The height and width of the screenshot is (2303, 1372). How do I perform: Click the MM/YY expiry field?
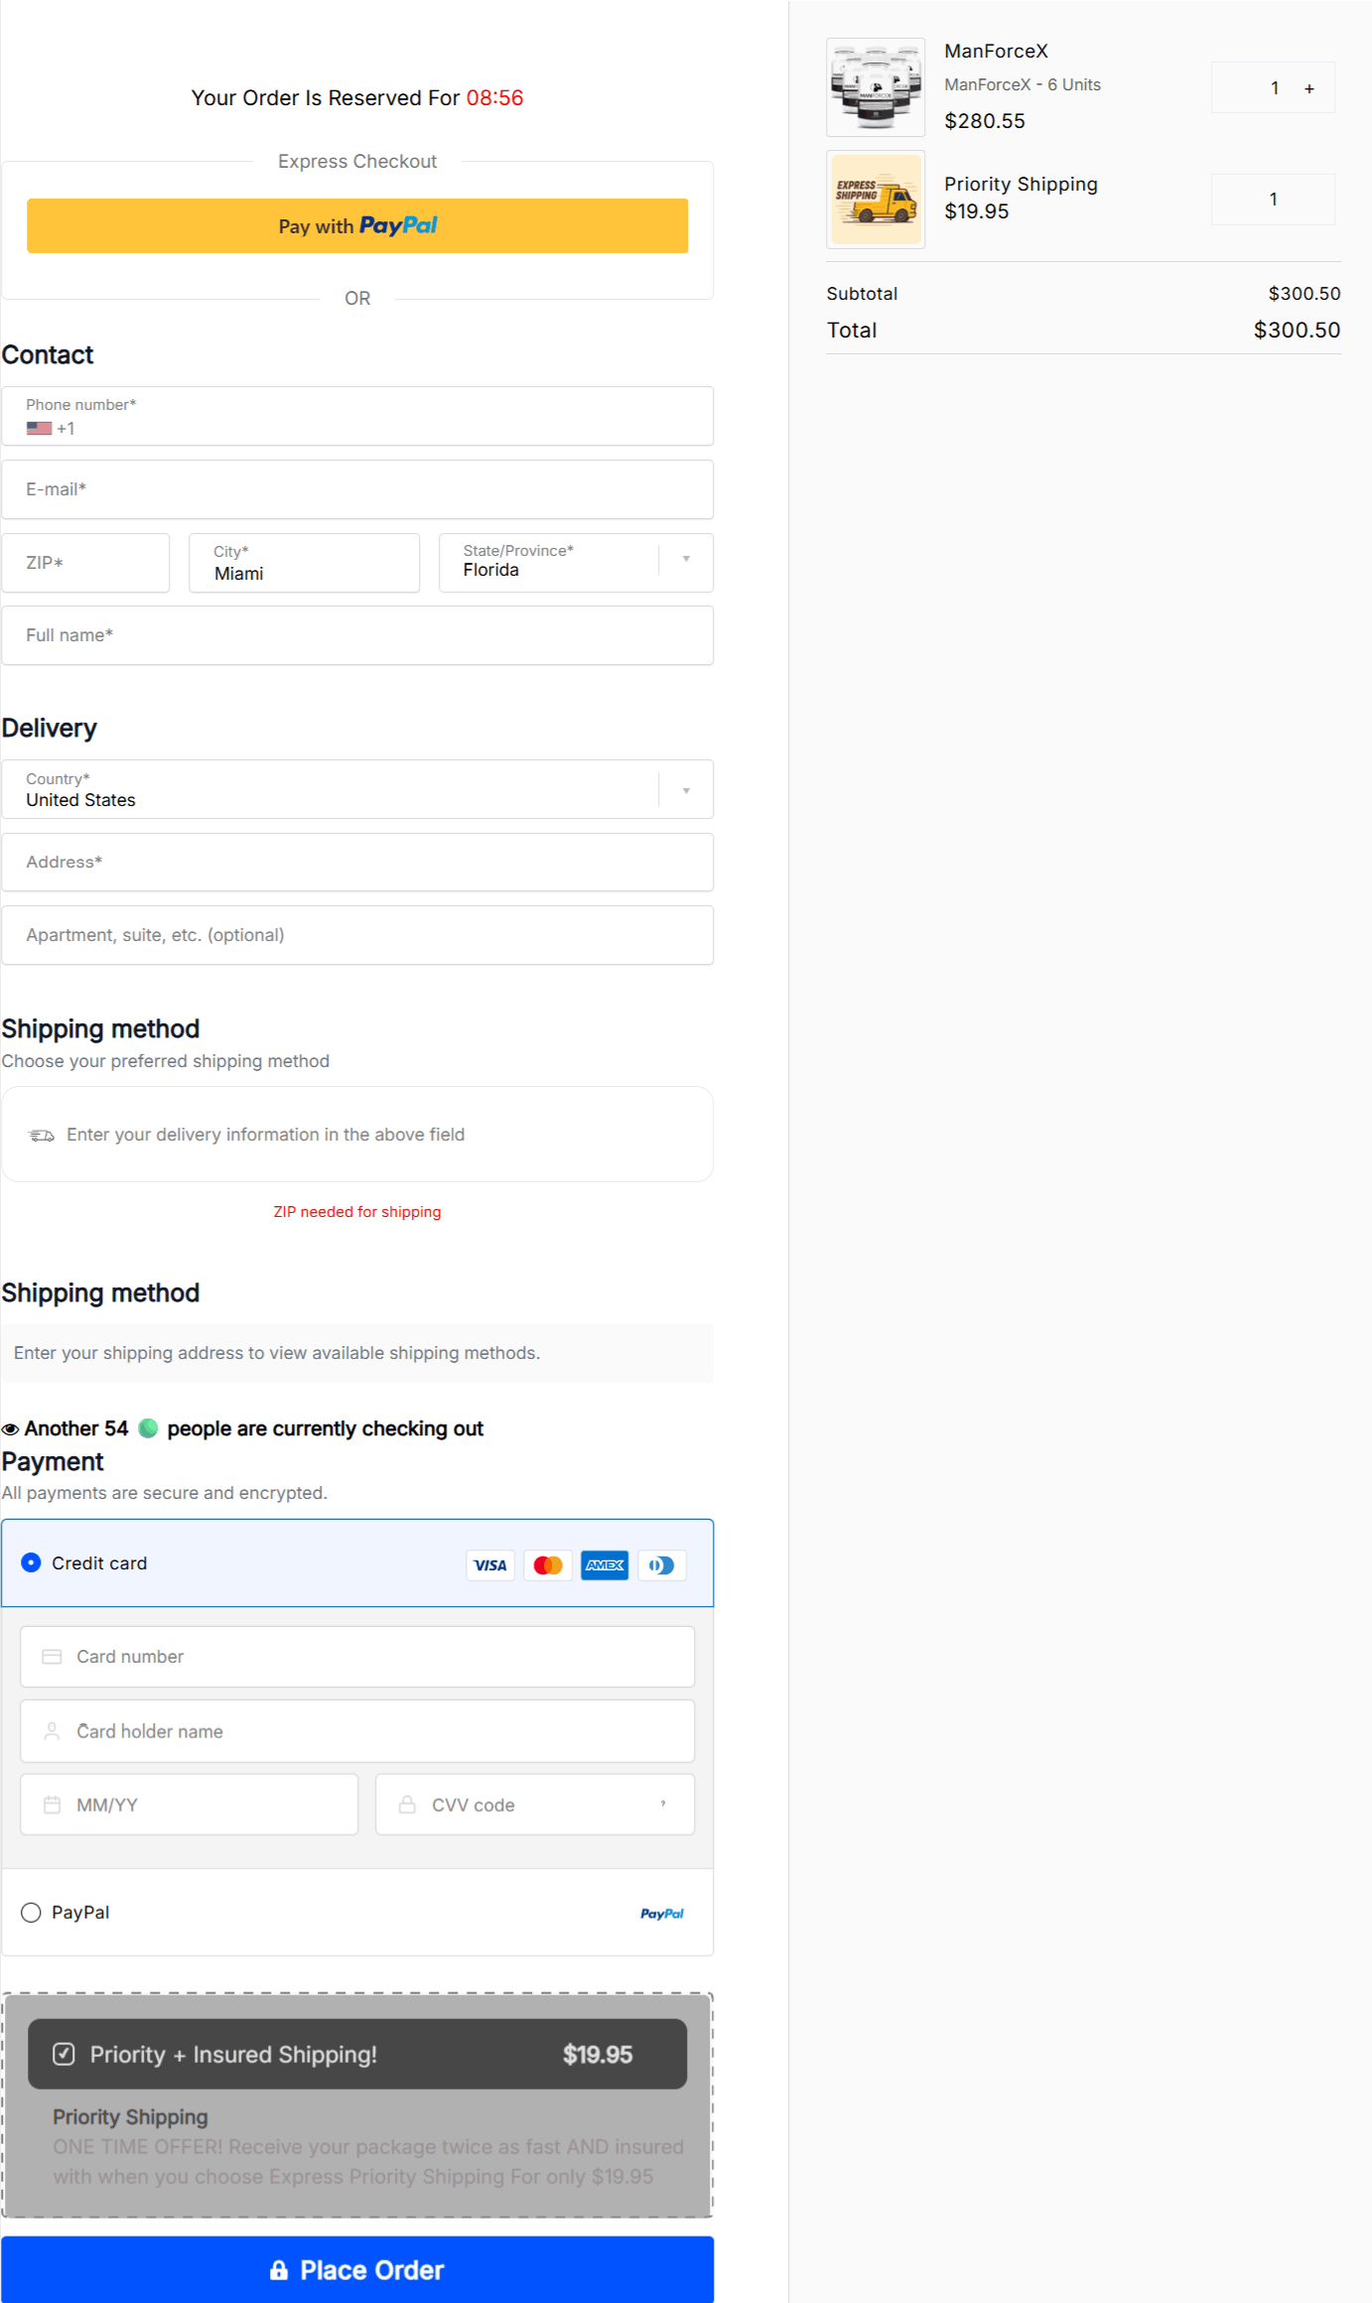189,1805
